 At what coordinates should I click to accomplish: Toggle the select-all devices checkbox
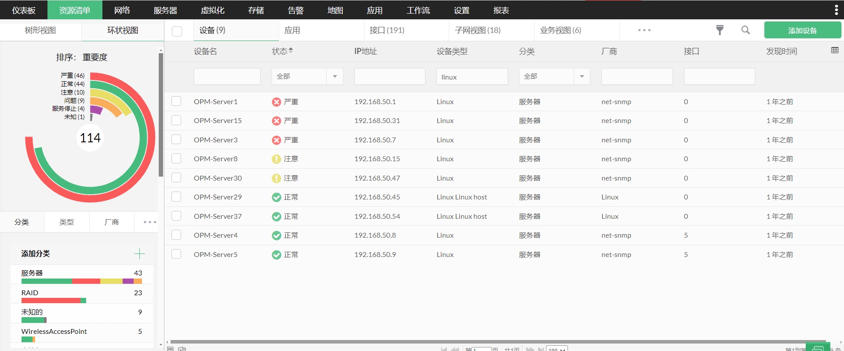pos(177,31)
